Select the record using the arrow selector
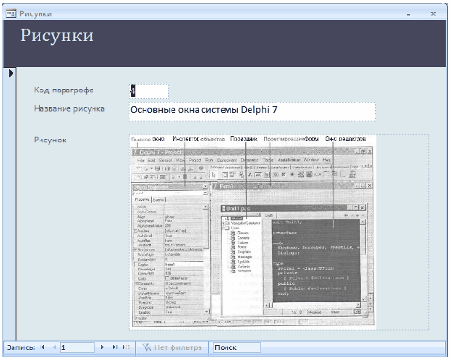The height and width of the screenshot is (360, 450). pos(11,73)
